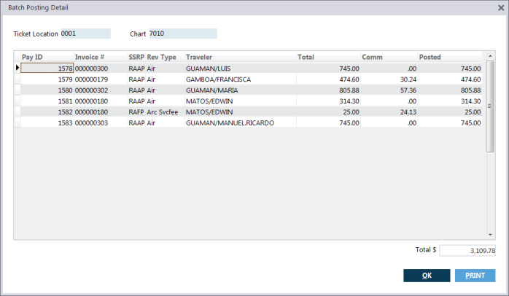The width and height of the screenshot is (509, 296).
Task: Sort by the Posted column header
Action: 450,57
